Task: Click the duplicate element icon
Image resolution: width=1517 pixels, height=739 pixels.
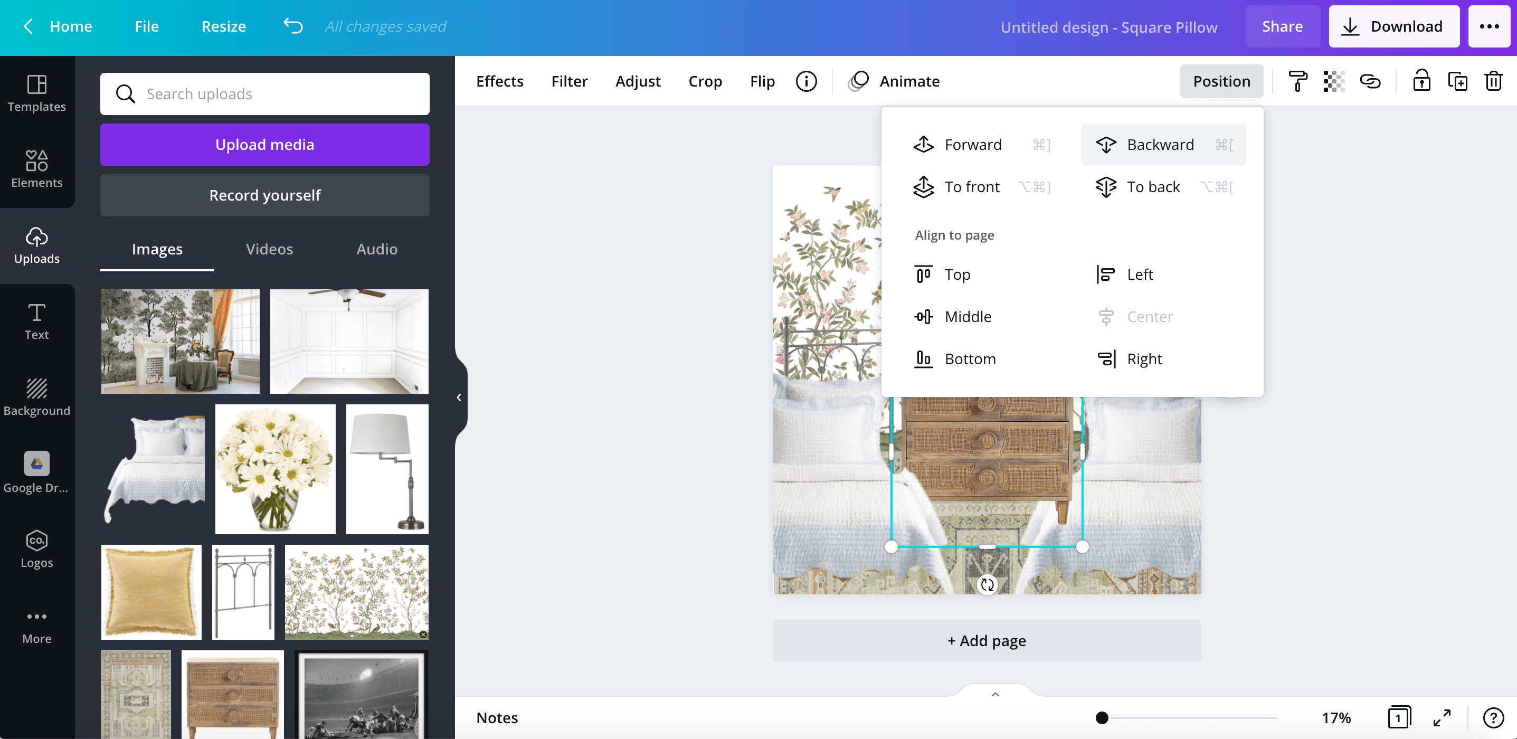Action: point(1457,81)
